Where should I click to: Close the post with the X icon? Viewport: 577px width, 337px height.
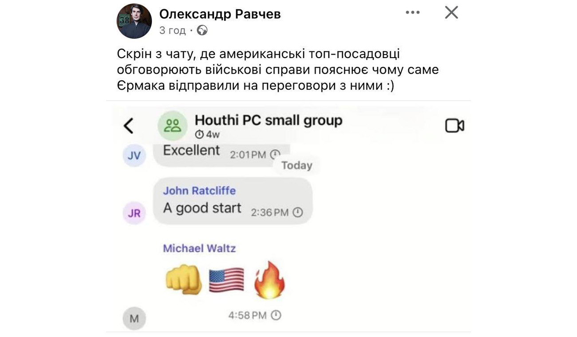tap(451, 12)
